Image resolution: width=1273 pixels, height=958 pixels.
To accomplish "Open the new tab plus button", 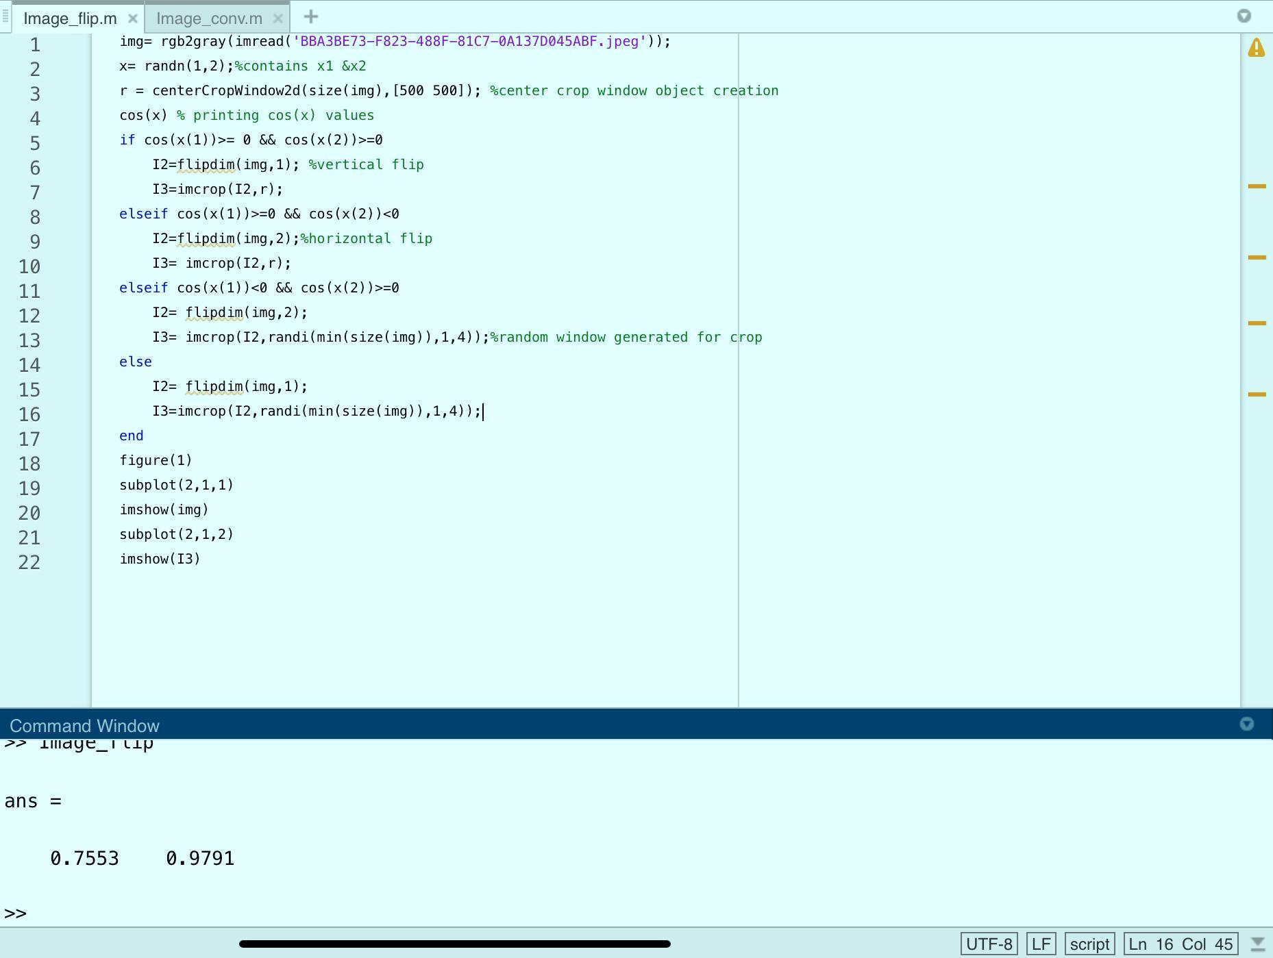I will [x=310, y=17].
